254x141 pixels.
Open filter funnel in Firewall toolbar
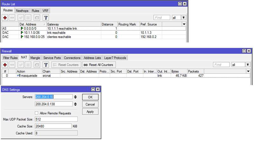click(x=46, y=65)
